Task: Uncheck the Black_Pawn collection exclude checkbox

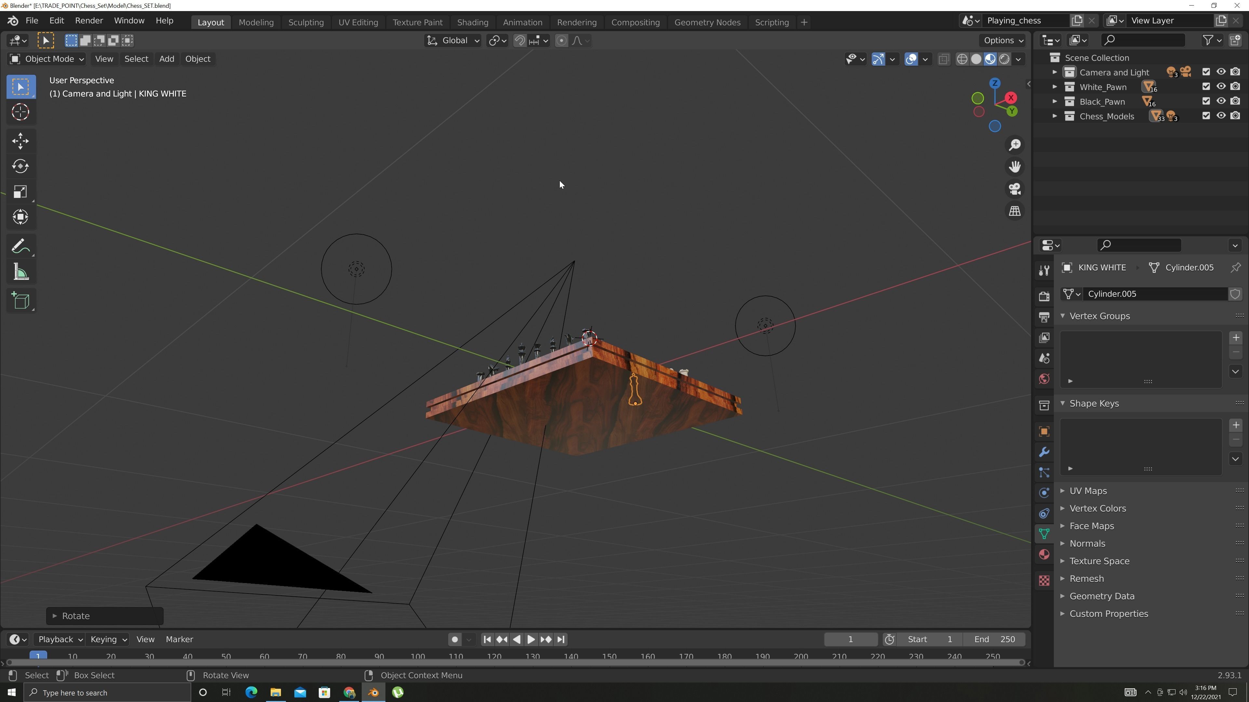Action: point(1206,101)
